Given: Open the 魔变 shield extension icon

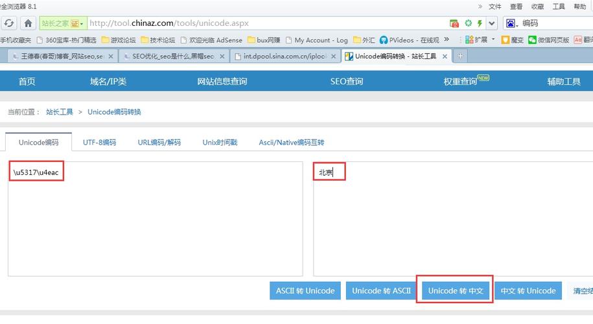Looking at the screenshot, I should 506,40.
